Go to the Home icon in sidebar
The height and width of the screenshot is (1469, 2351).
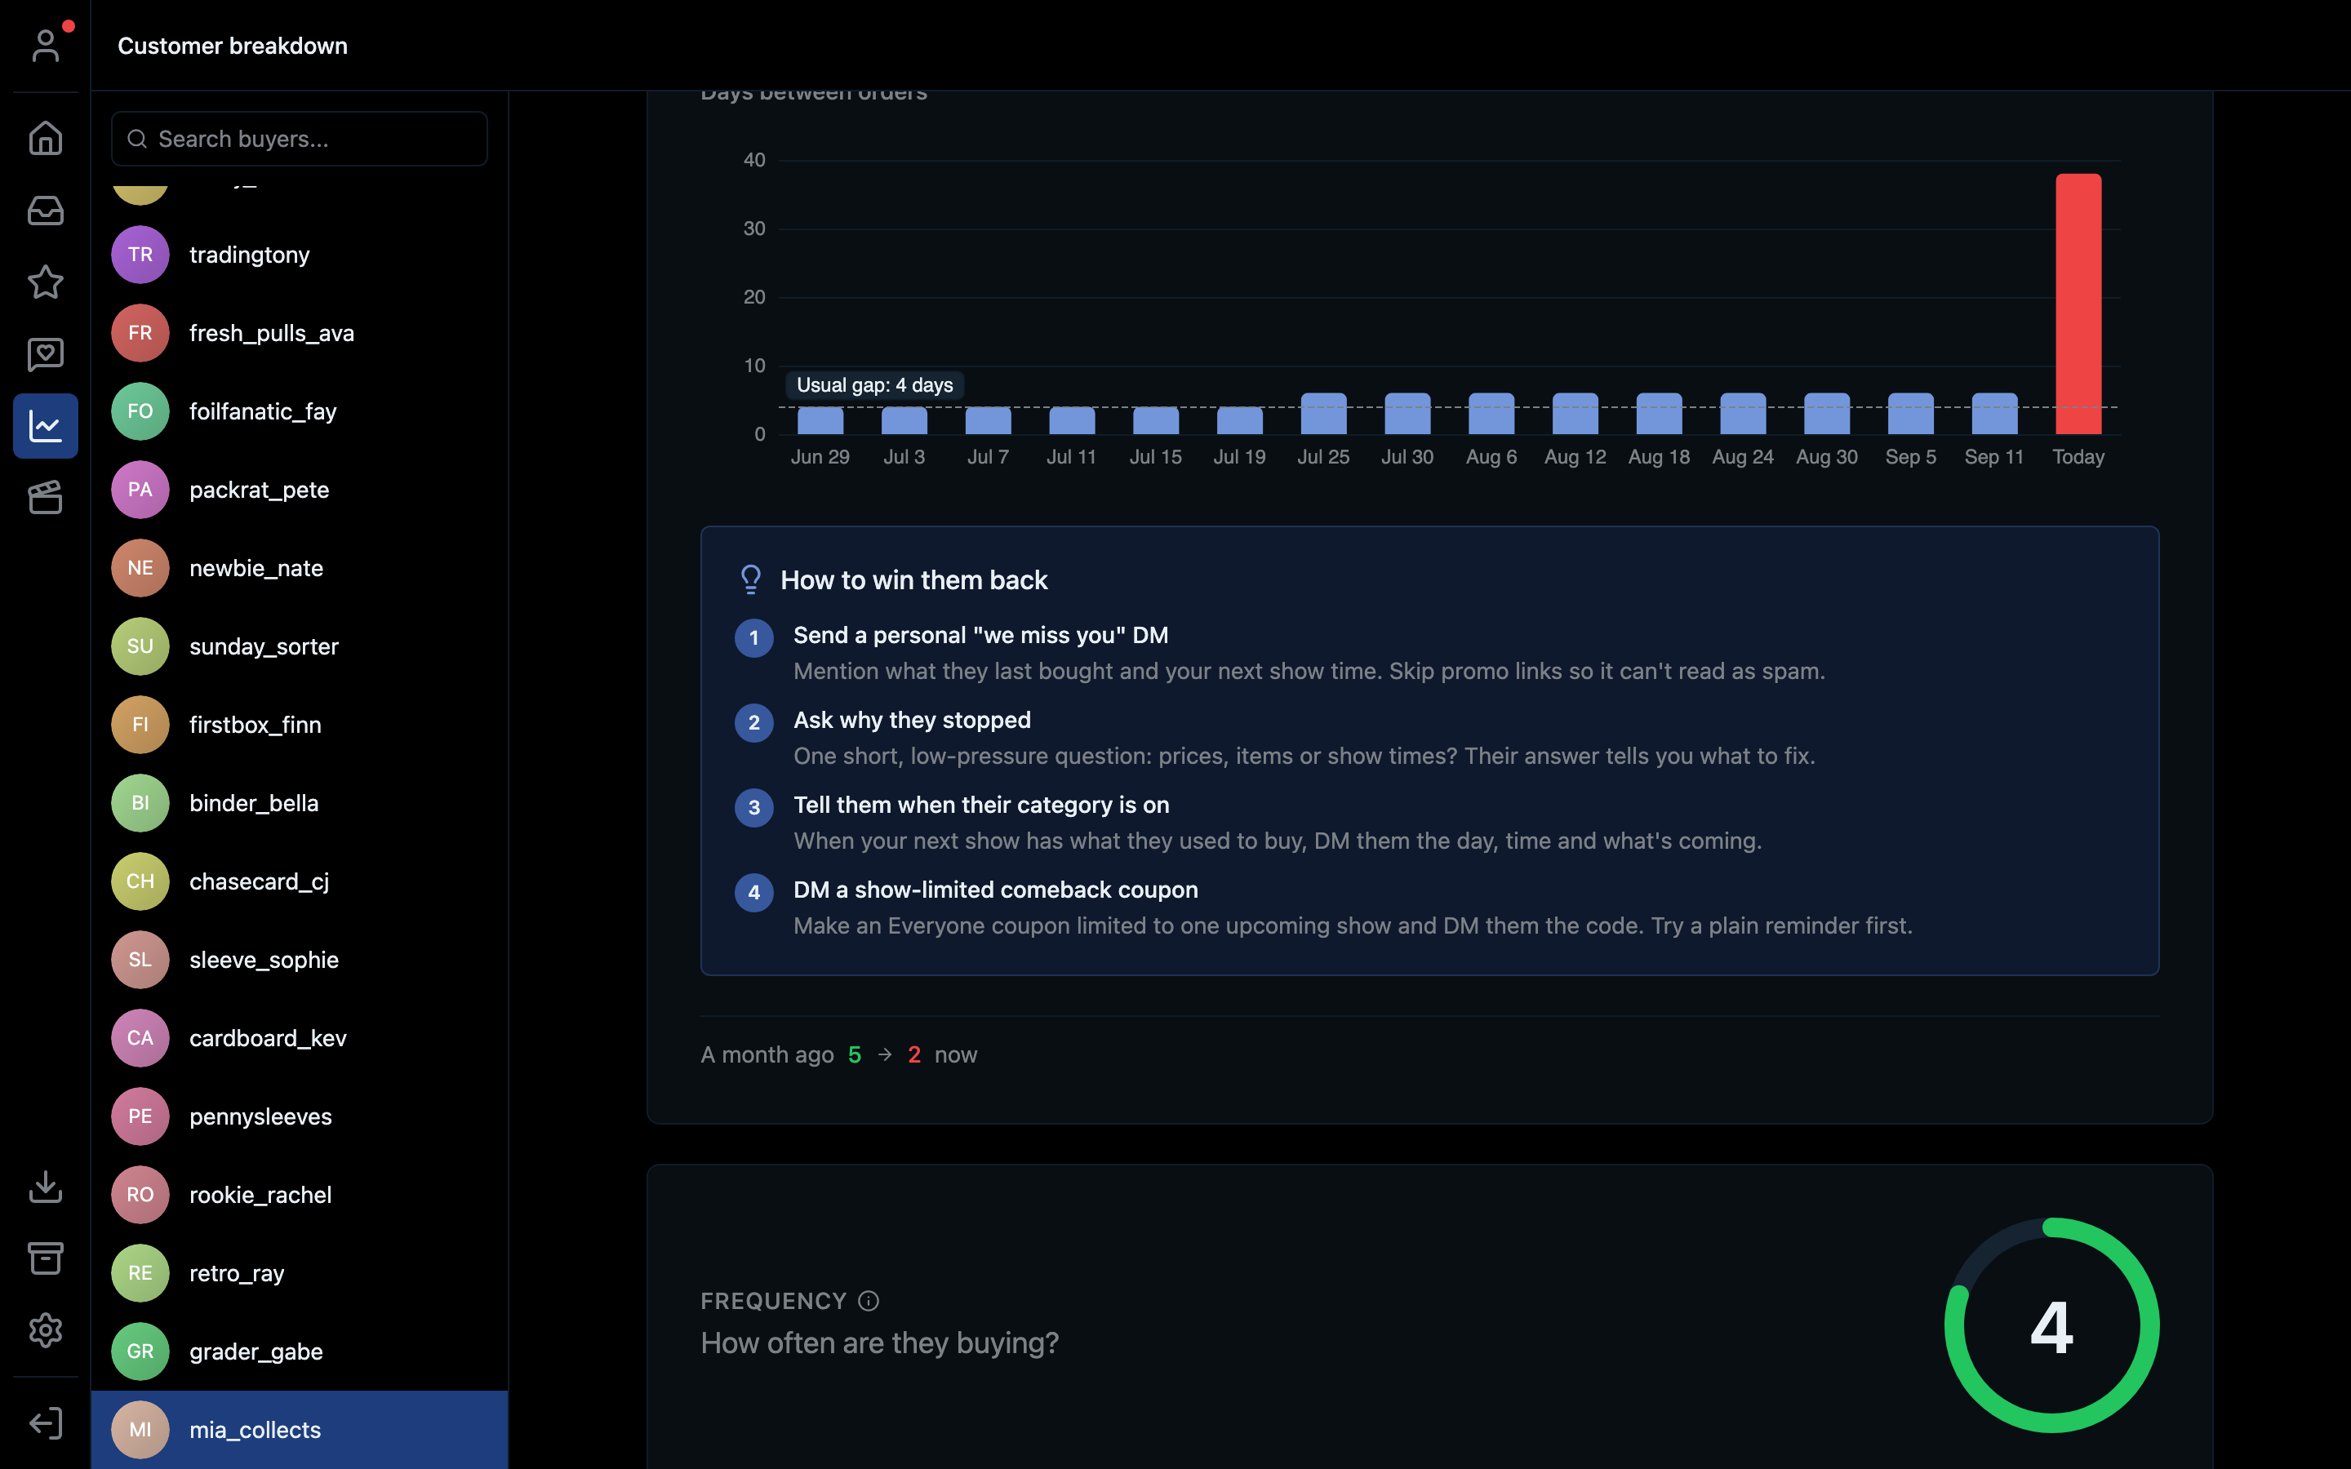pos(46,138)
